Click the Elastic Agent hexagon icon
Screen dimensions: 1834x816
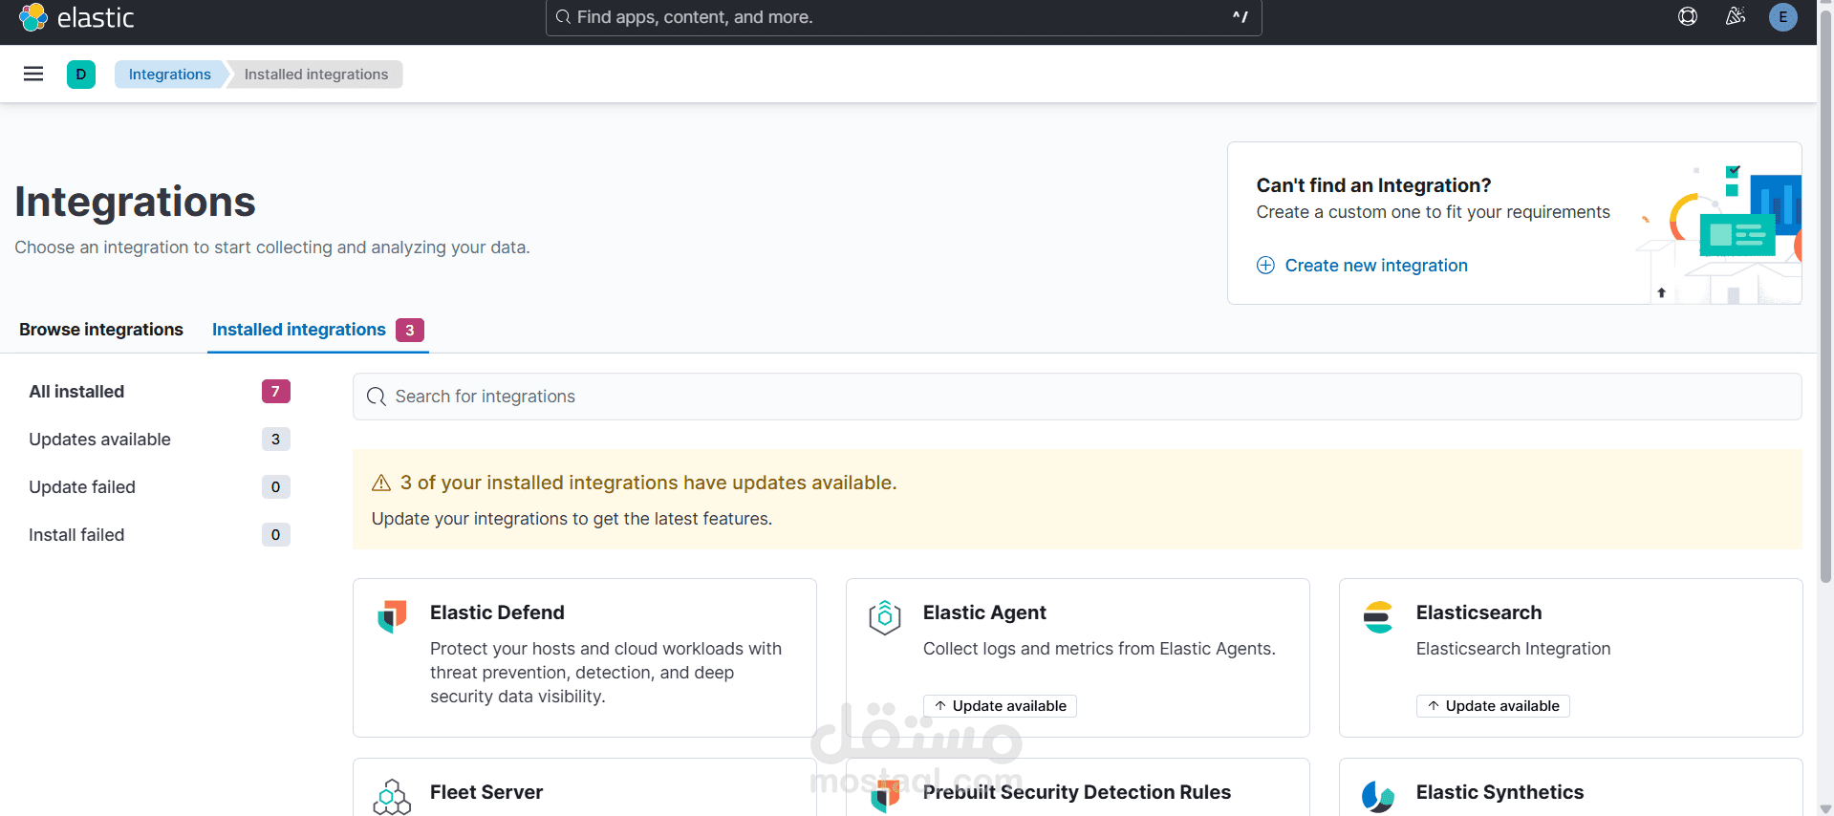pyautogui.click(x=885, y=616)
